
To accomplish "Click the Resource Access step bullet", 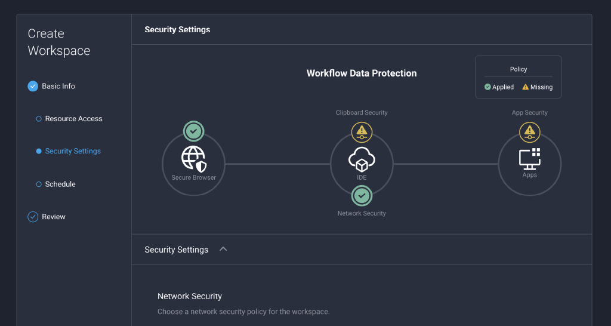I will [39, 119].
